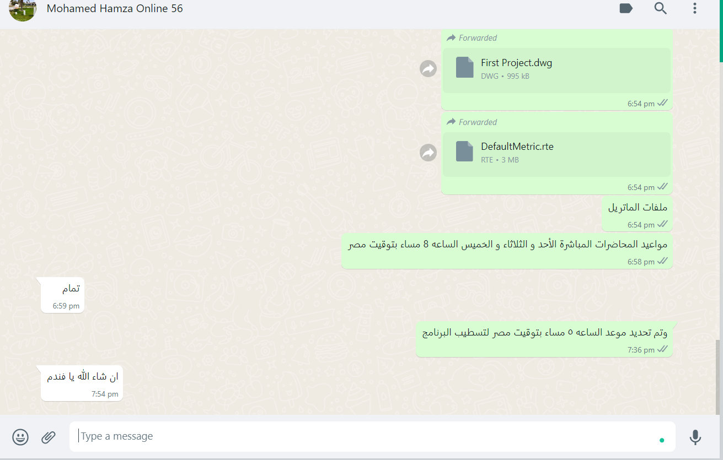The width and height of the screenshot is (723, 460).
Task: Search within this chat using magnifier icon
Action: coord(661,8)
